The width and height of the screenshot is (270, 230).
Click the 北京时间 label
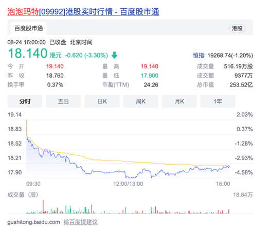(81, 42)
